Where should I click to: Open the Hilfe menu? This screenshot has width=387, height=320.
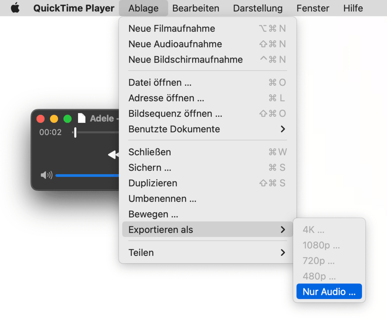[353, 8]
